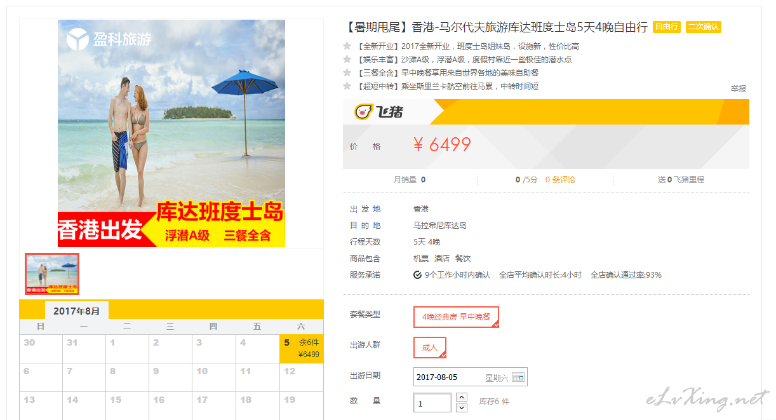Open the 出游日期 date field 2017-08-05
776x420 pixels.
coord(470,377)
